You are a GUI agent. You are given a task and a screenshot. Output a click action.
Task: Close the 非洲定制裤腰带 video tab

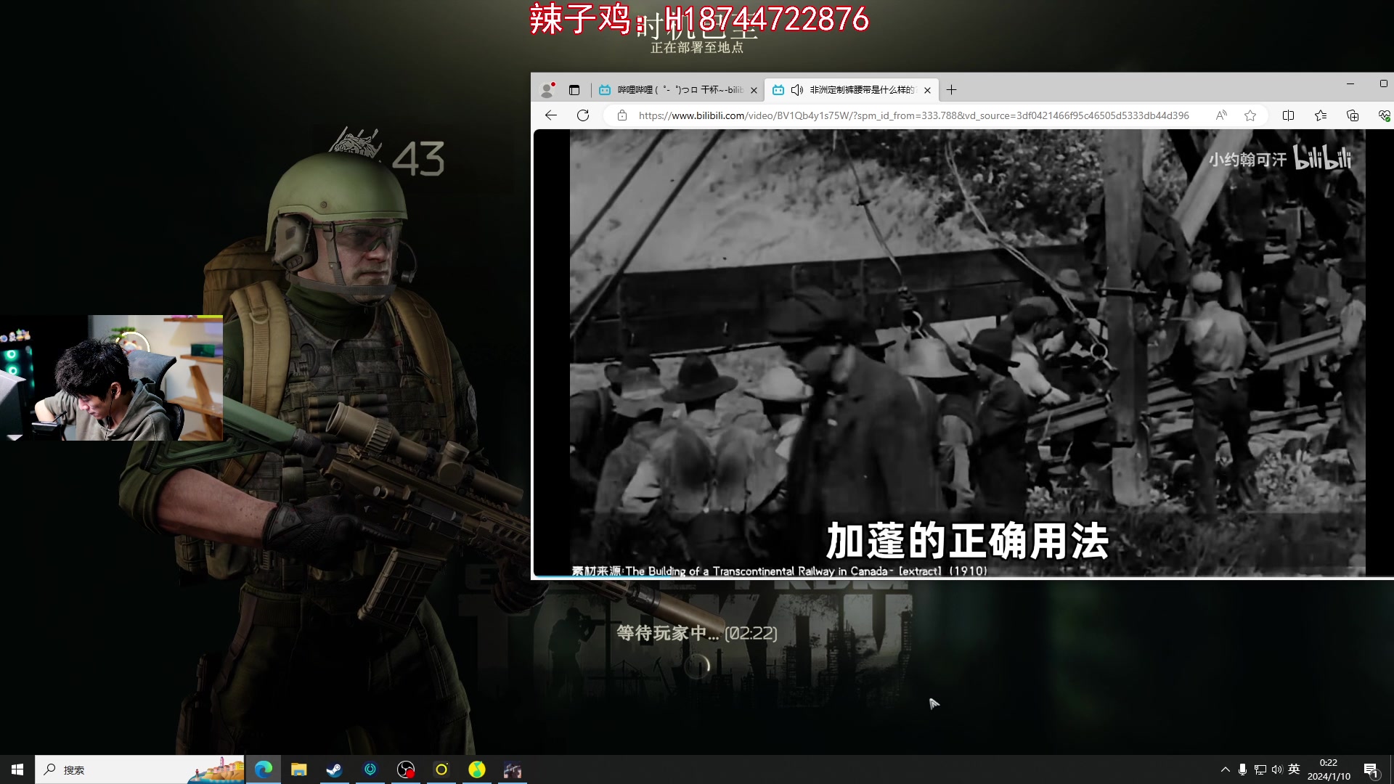tap(927, 90)
